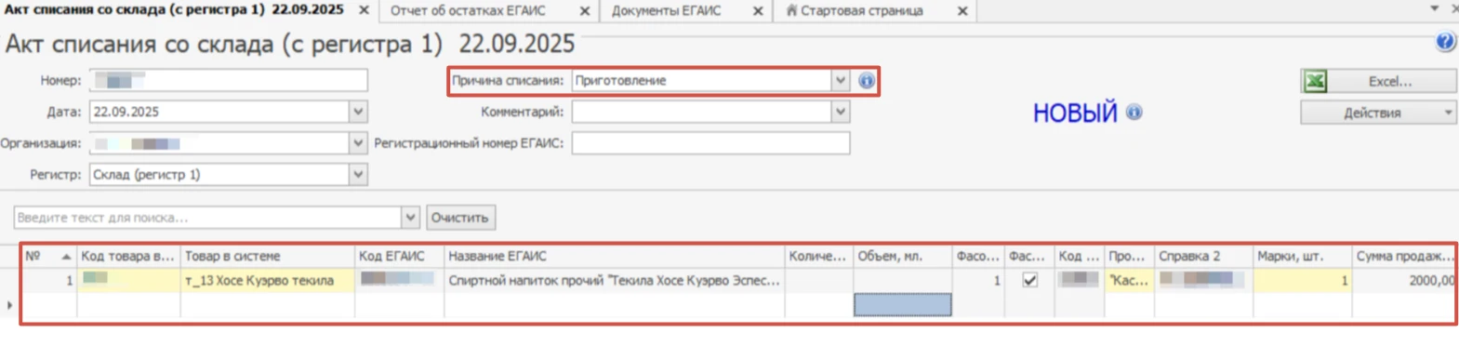Viewport: 1459px width, 346px height.
Task: Click Сумма продаж... column header
Action: (1404, 256)
